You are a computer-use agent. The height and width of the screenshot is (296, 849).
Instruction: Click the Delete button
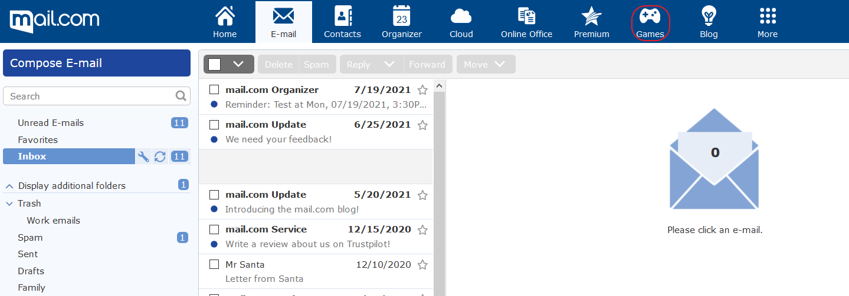coord(278,64)
